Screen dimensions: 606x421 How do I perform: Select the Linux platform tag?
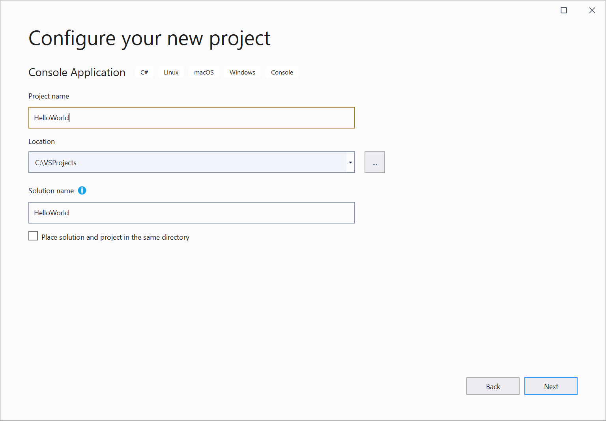click(171, 72)
